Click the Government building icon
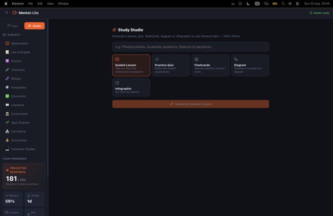 [x=7, y=114]
